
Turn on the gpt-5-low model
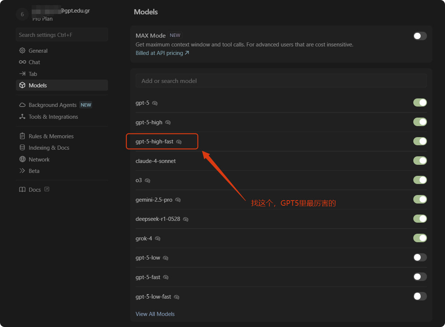click(x=420, y=257)
